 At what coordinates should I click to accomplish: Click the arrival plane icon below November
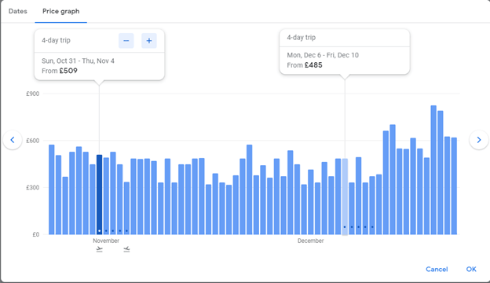(x=126, y=249)
